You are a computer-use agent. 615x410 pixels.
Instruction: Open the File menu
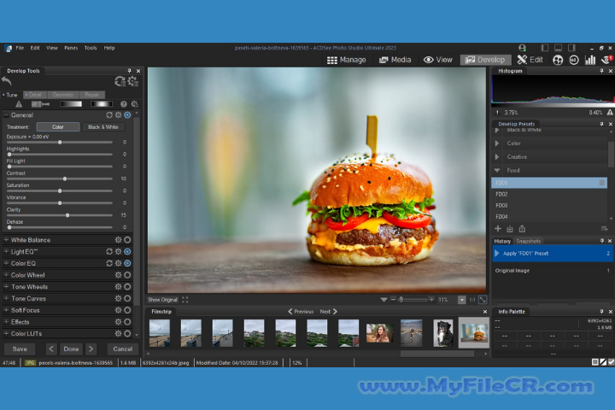click(20, 48)
